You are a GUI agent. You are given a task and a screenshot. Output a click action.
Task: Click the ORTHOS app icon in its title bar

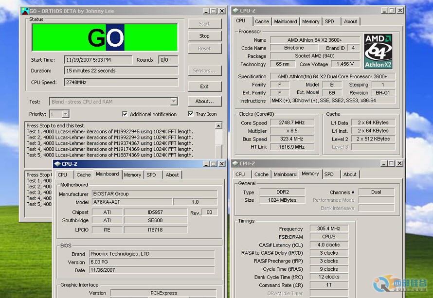tap(25, 11)
